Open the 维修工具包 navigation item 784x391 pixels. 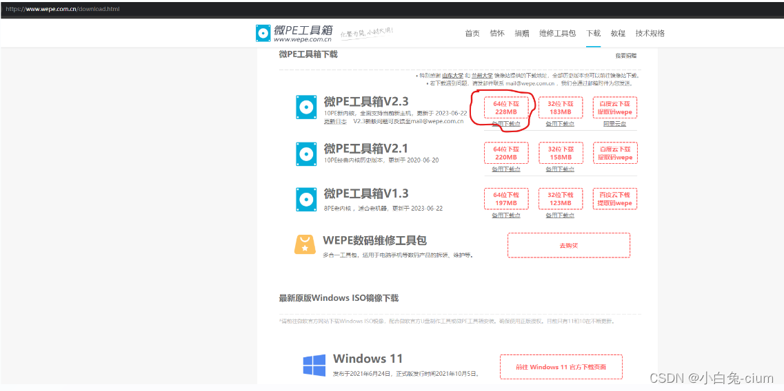click(557, 34)
